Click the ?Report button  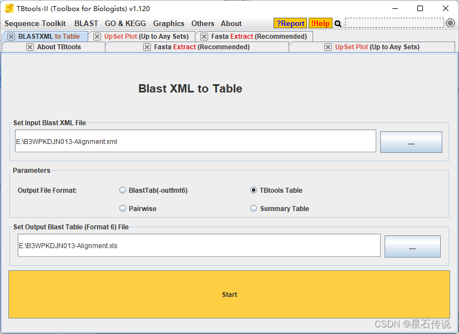coord(290,23)
